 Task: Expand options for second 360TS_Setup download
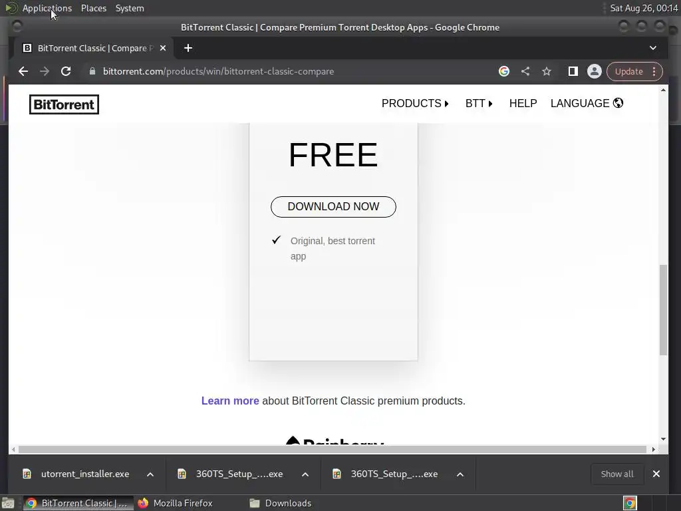click(460, 474)
